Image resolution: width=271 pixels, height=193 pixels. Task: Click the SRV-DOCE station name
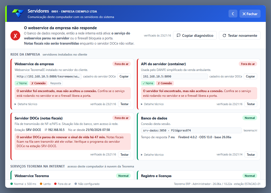(33, 130)
